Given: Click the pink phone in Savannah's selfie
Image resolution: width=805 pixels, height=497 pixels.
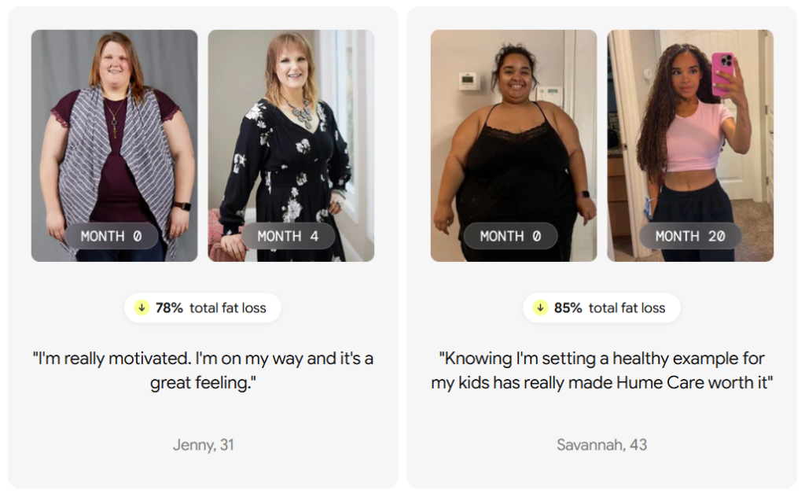Looking at the screenshot, I should [x=722, y=73].
